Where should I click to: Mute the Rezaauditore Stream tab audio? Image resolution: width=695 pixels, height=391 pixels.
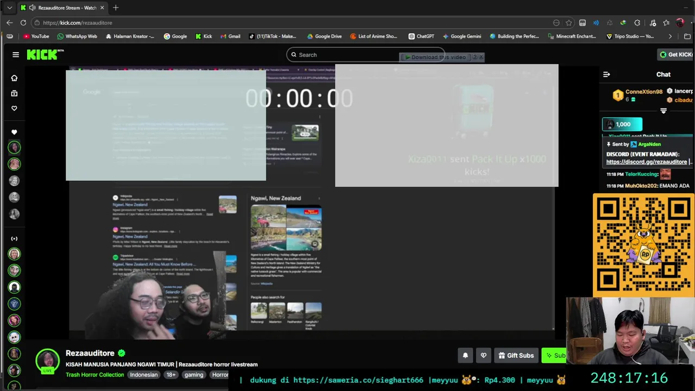[32, 8]
